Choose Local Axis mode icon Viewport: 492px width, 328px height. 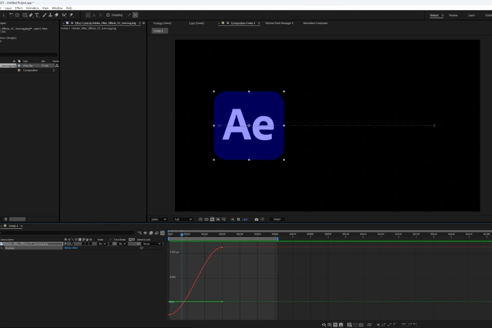[x=88, y=15]
